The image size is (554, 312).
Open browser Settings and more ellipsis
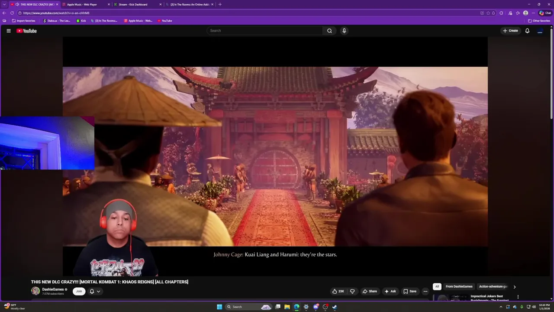click(x=533, y=13)
